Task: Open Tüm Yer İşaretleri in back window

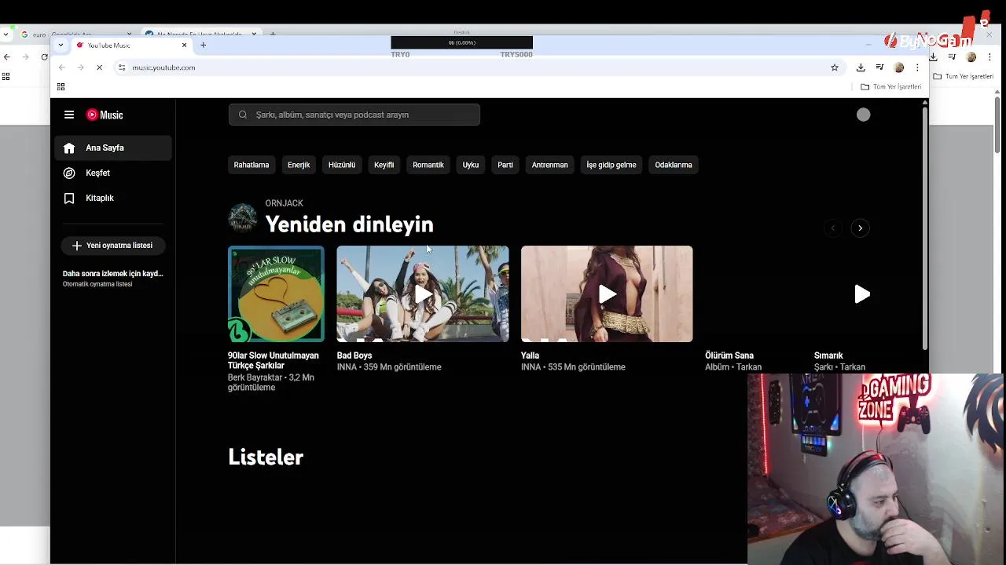Action: tap(964, 76)
